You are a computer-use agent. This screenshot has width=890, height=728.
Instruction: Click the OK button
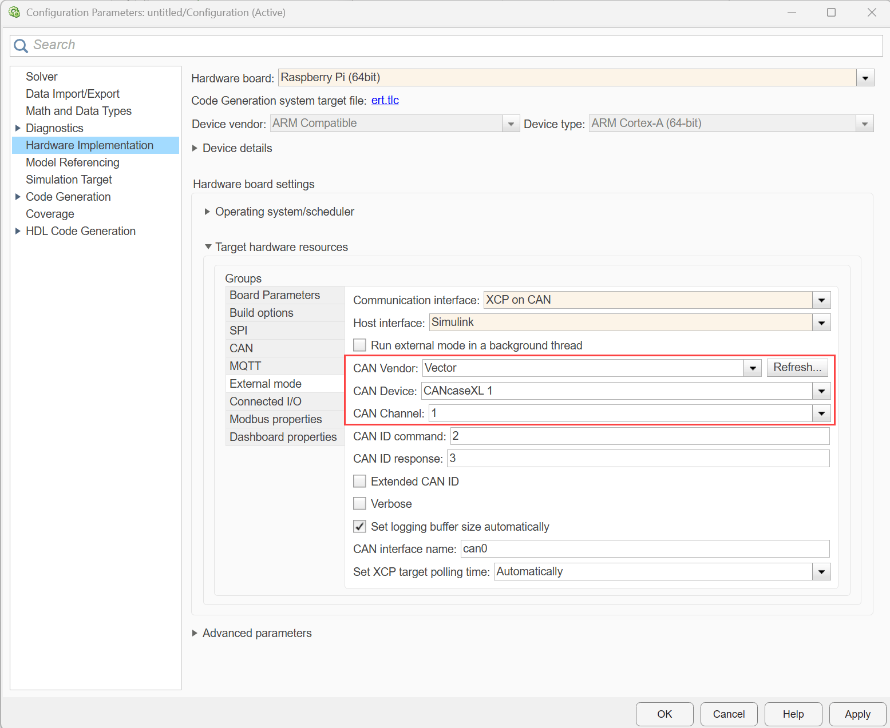[664, 714]
